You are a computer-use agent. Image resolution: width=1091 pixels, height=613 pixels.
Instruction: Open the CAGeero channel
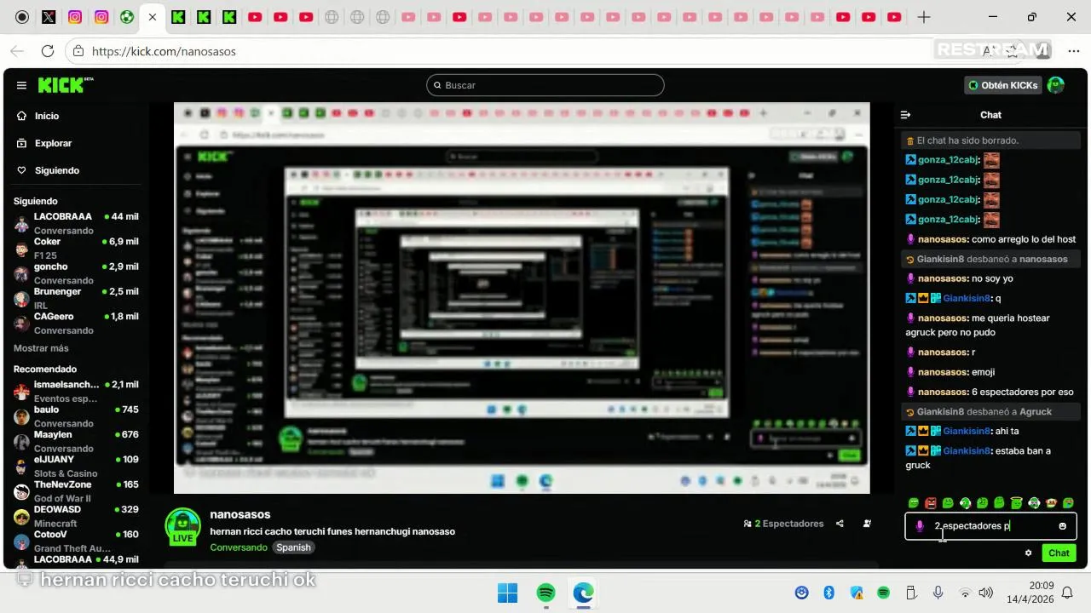[75, 323]
